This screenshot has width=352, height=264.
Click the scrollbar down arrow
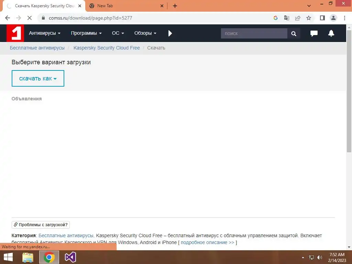tap(349, 247)
